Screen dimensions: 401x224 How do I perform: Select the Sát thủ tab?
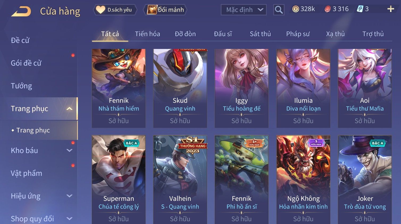[x=260, y=34]
